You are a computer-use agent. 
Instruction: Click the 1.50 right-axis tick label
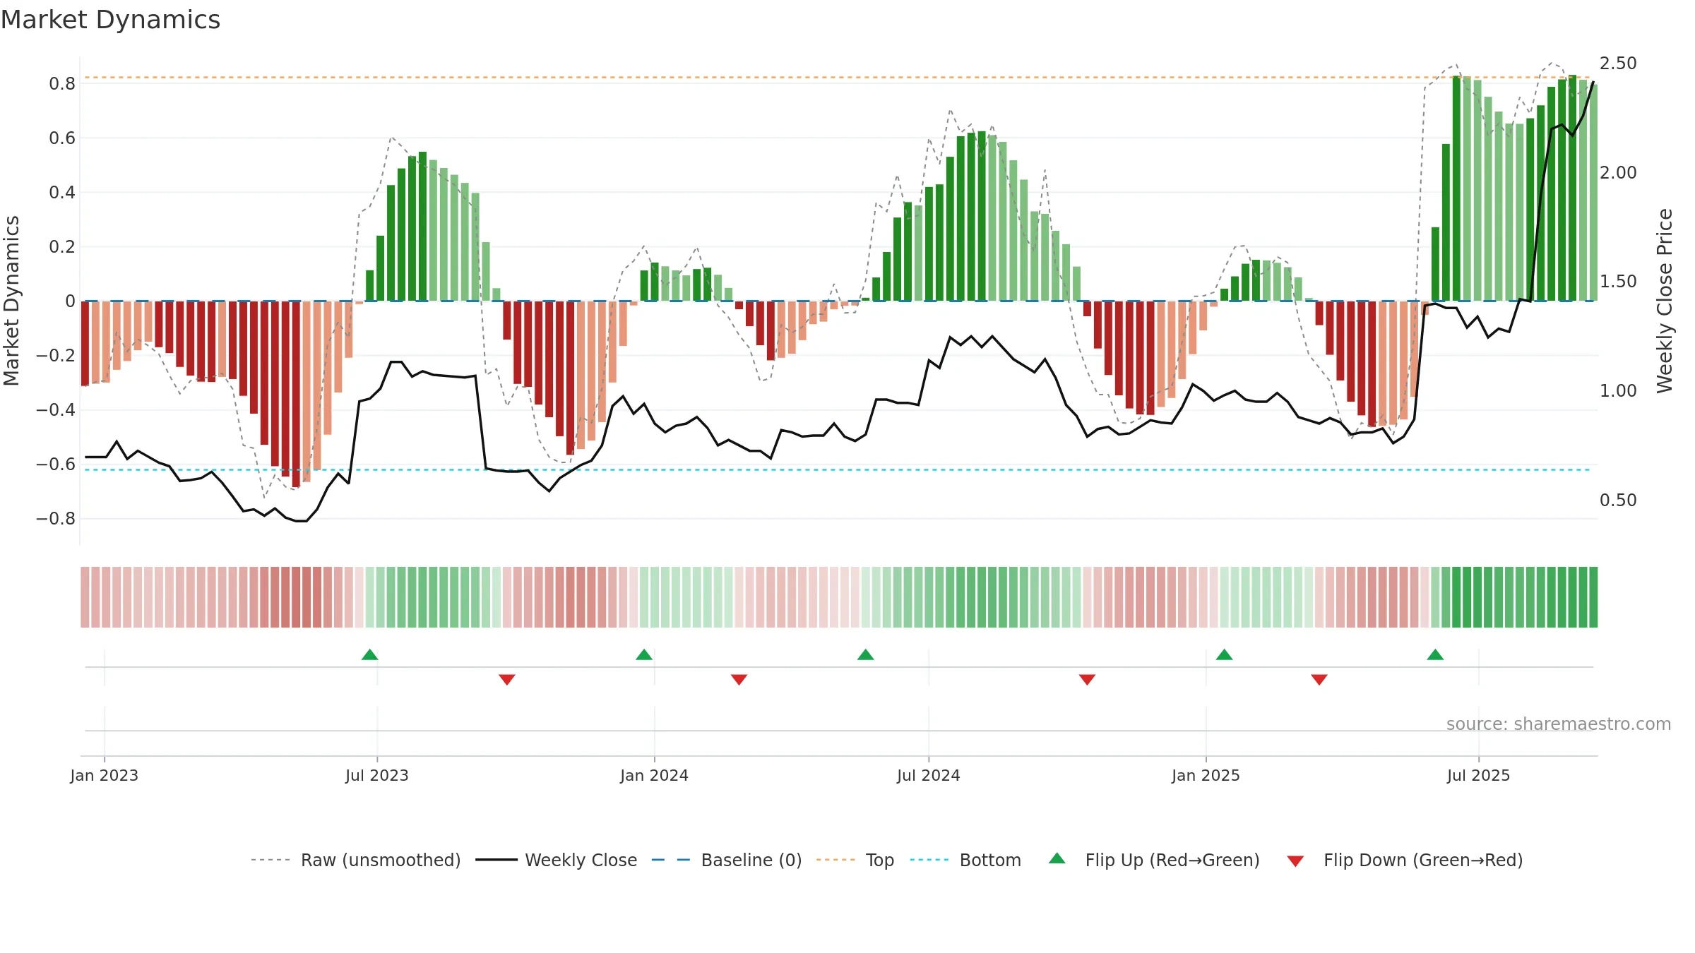[1618, 282]
